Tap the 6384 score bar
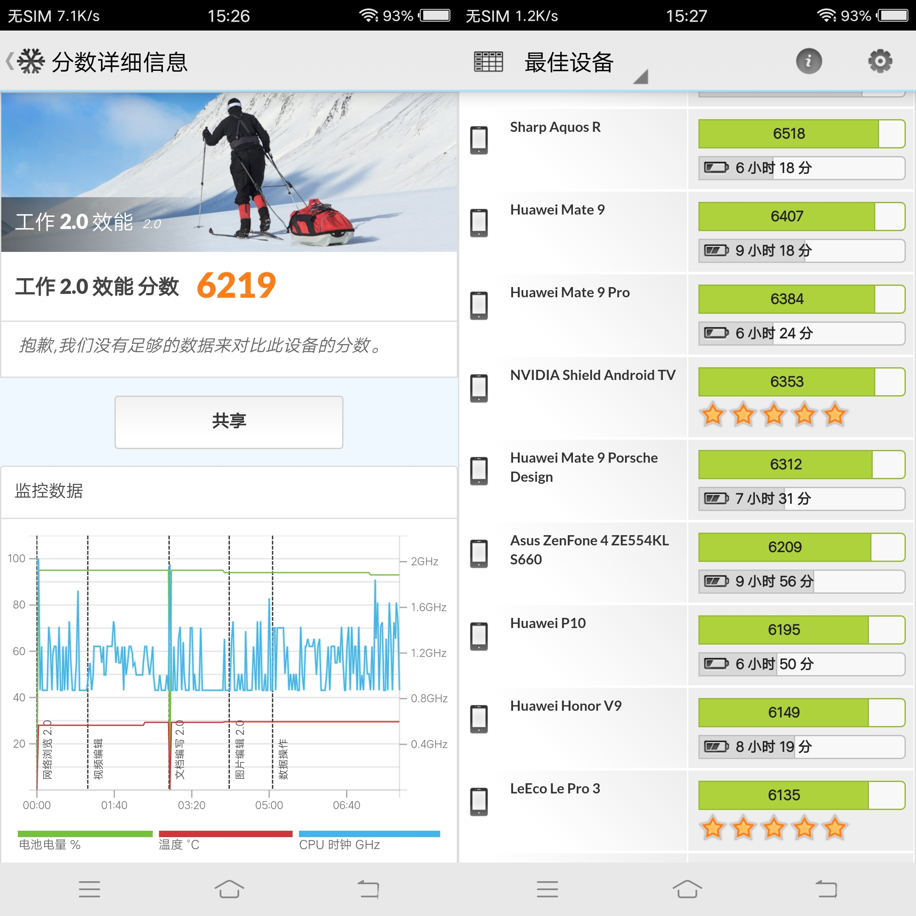 (x=801, y=299)
